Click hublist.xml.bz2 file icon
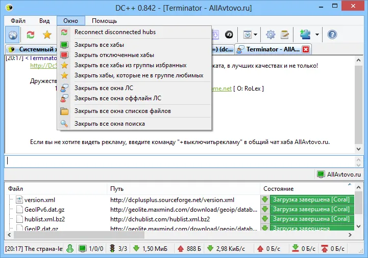 tap(19, 219)
